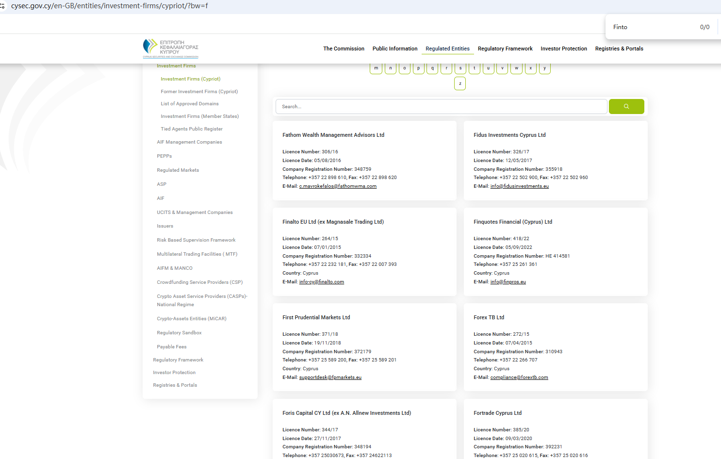The image size is (721, 459).
Task: Open Registries & Portals top menu
Action: 619,49
